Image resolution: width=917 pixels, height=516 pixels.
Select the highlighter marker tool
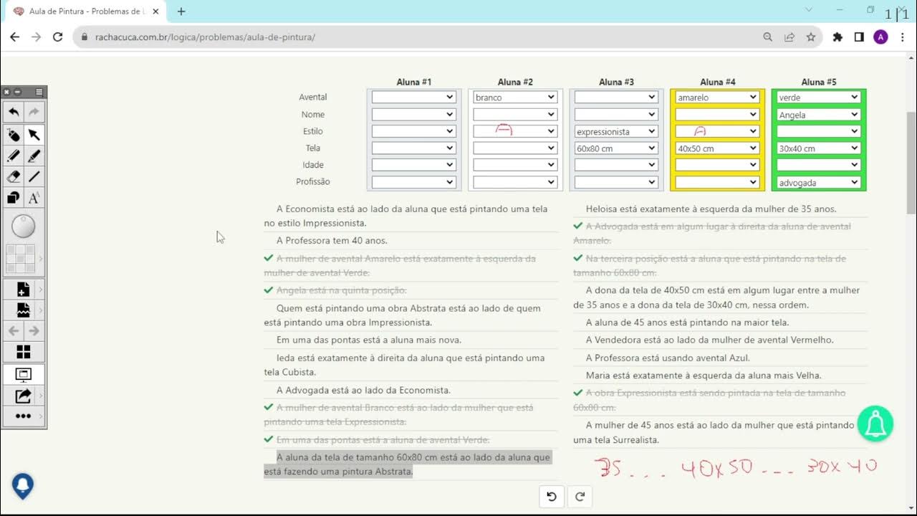(34, 156)
